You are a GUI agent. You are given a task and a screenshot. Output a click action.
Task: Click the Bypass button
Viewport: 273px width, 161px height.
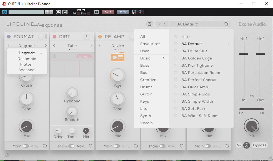point(260,145)
